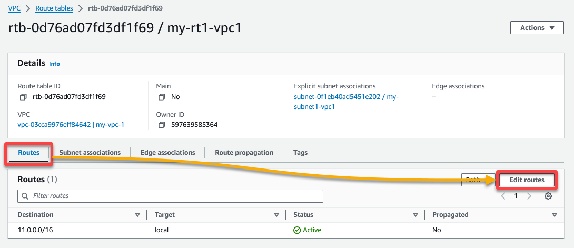Copy the Main value icon
The image size is (574, 248).
[x=162, y=97]
